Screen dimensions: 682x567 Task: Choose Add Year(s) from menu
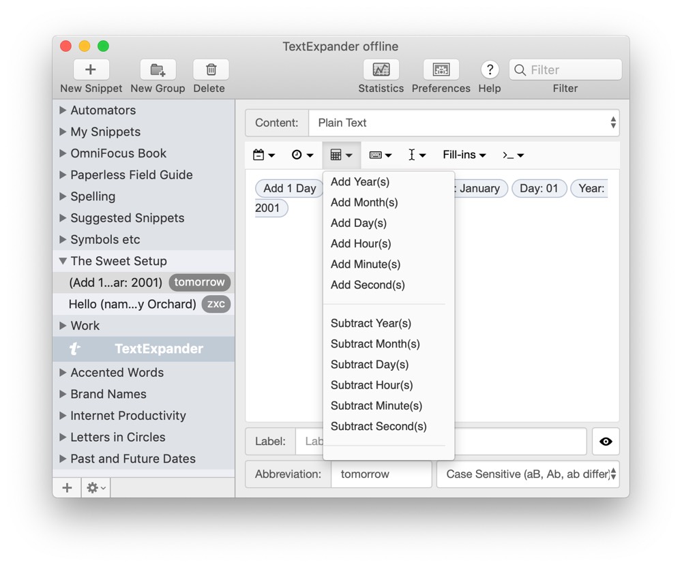[x=389, y=181]
